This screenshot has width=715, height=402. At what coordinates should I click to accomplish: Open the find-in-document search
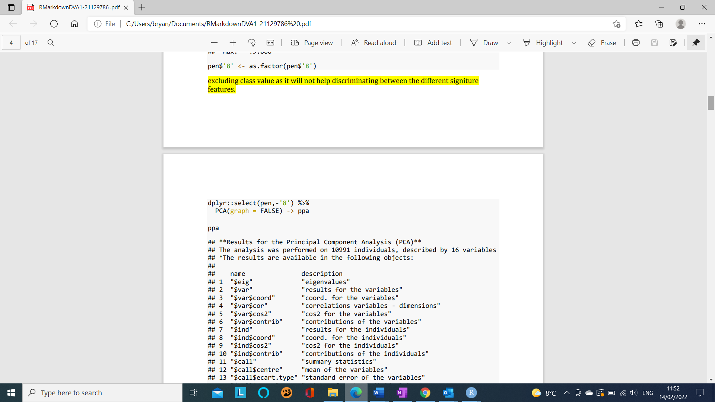(51, 42)
